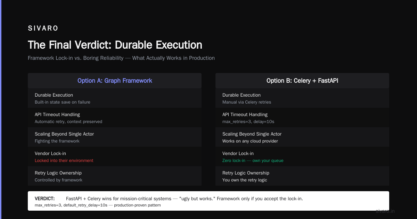Click 'Durable Execution' row label in Option B
The width and height of the screenshot is (417, 219).
[242, 95]
